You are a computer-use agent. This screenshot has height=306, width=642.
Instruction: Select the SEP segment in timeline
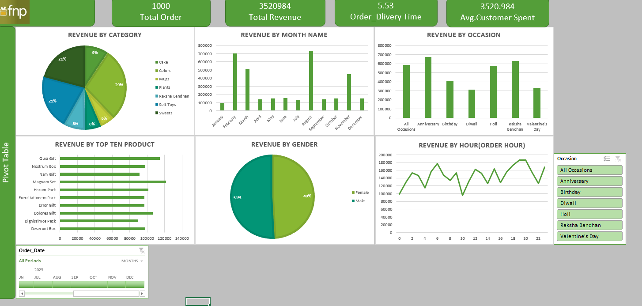pyautogui.click(x=80, y=284)
